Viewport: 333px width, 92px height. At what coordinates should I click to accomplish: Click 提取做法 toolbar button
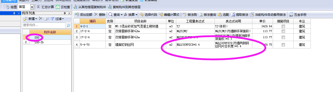pos(240,15)
